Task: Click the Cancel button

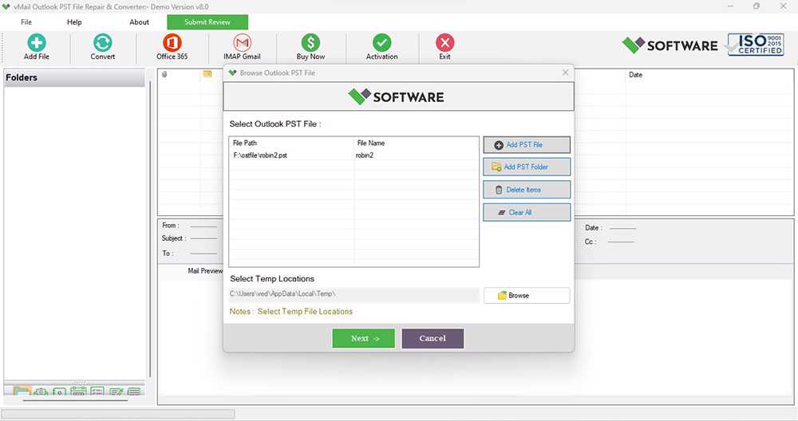Action: click(x=433, y=339)
